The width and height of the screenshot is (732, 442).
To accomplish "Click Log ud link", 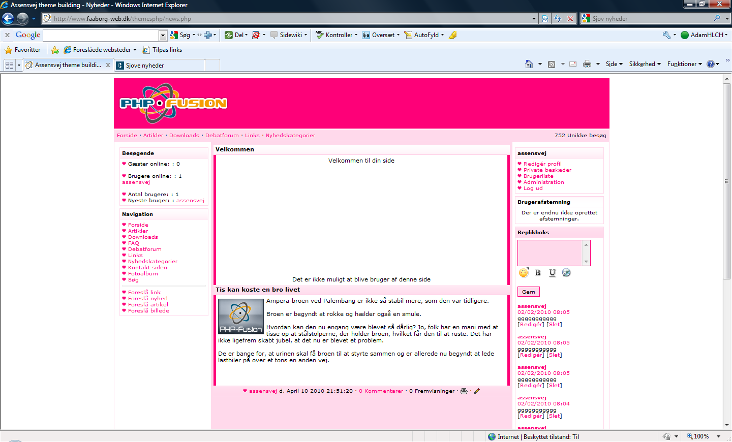I will [533, 188].
